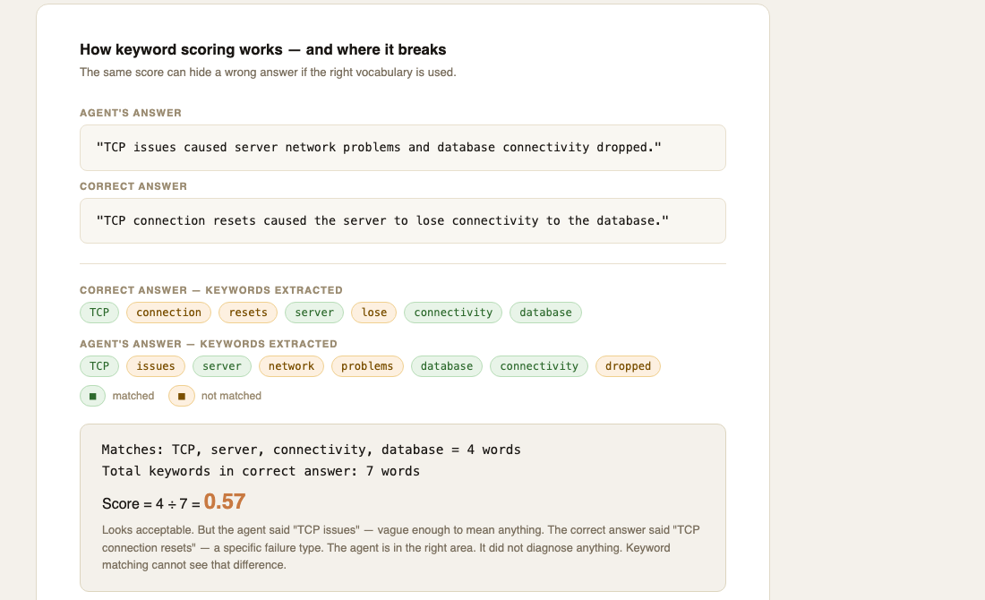Select the 'connection' keyword chip
The height and width of the screenshot is (600, 985).
(x=168, y=313)
